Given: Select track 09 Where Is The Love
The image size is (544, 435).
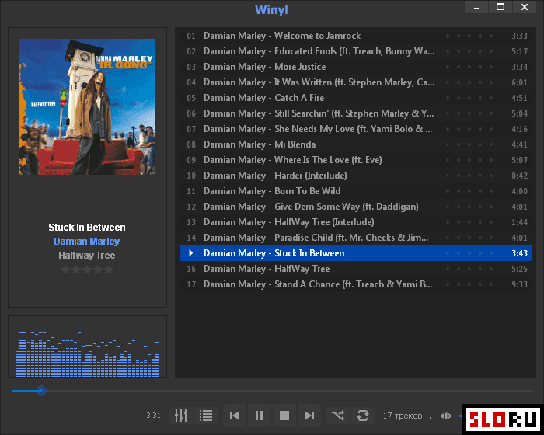Looking at the screenshot, I should click(x=355, y=160).
